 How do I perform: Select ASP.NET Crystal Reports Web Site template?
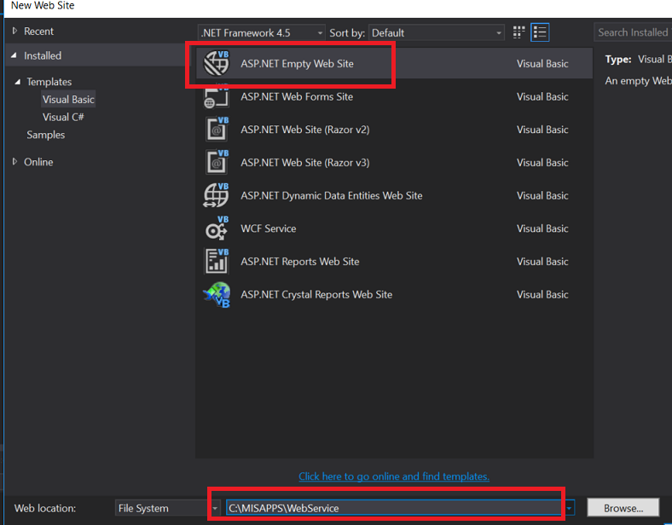(x=316, y=294)
